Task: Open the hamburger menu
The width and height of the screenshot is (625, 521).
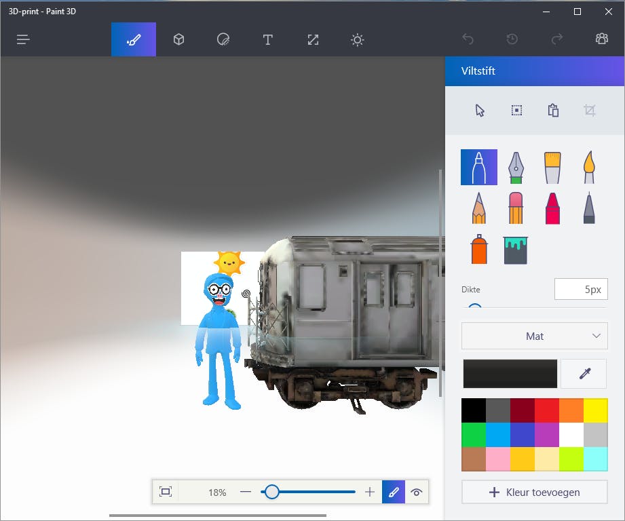Action: (x=23, y=39)
